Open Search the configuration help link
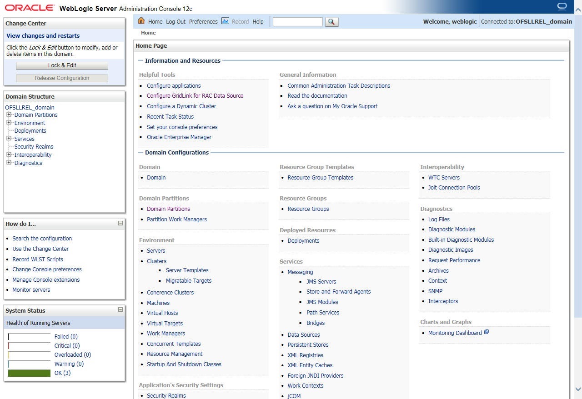This screenshot has width=582, height=399. click(42, 239)
